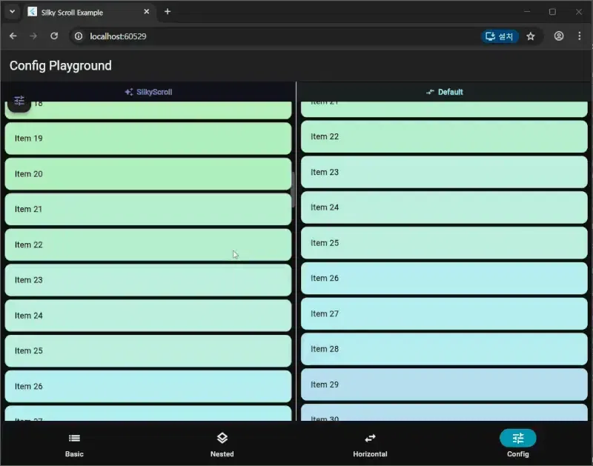Reload the localhost page
Image resolution: width=593 pixels, height=466 pixels.
pos(54,36)
